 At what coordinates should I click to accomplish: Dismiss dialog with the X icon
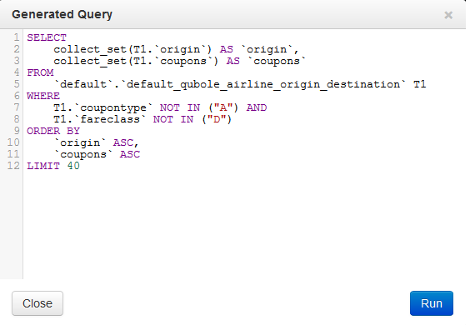pyautogui.click(x=448, y=15)
